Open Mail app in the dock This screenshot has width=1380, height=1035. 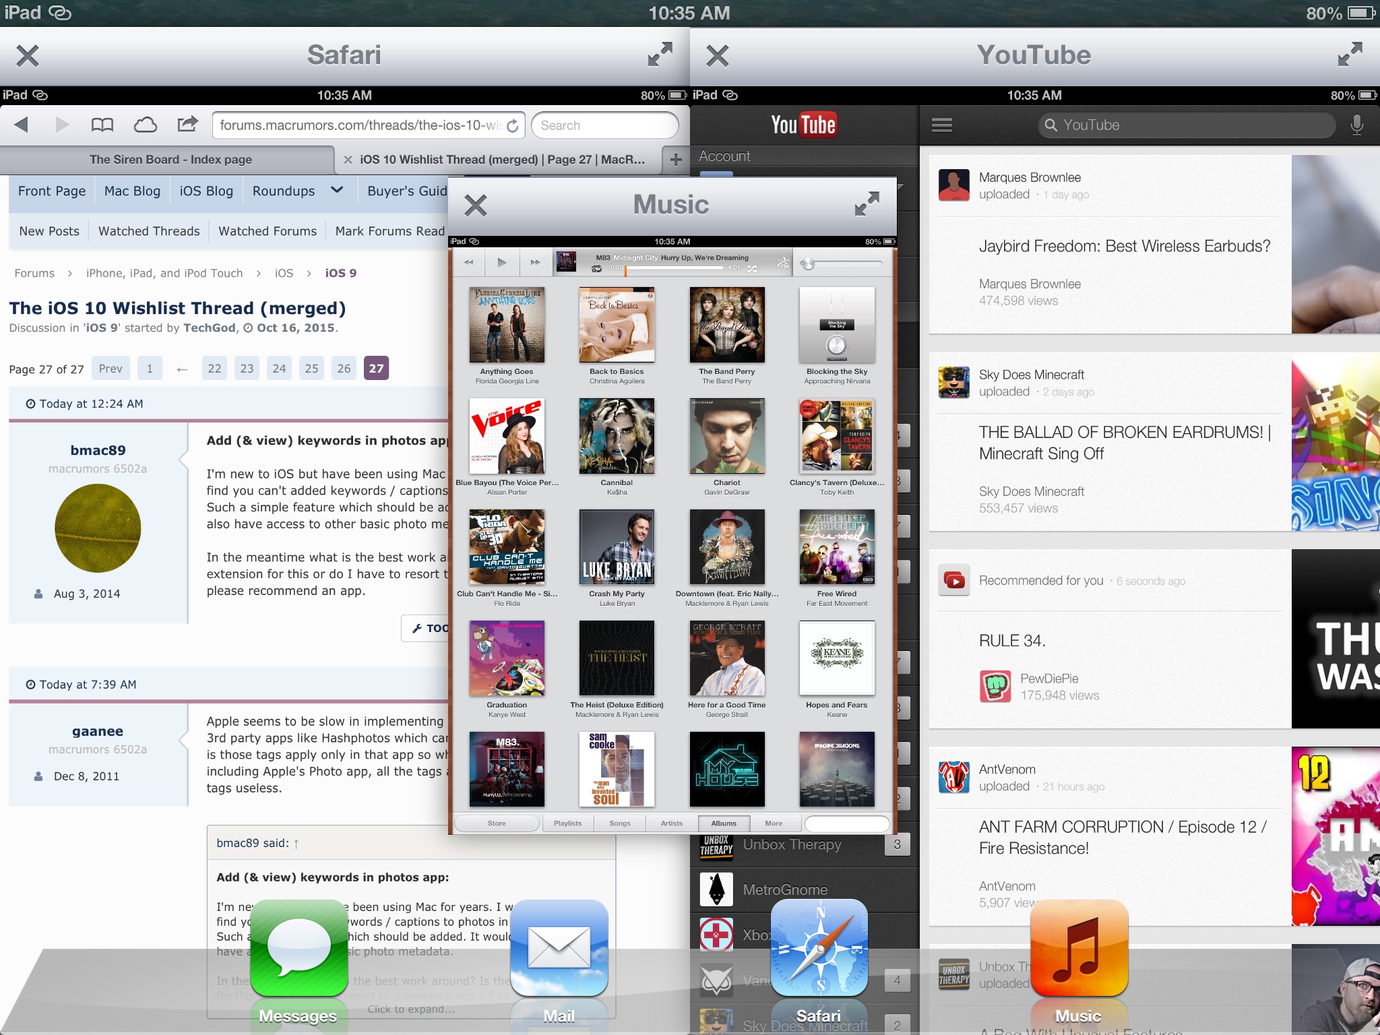559,948
